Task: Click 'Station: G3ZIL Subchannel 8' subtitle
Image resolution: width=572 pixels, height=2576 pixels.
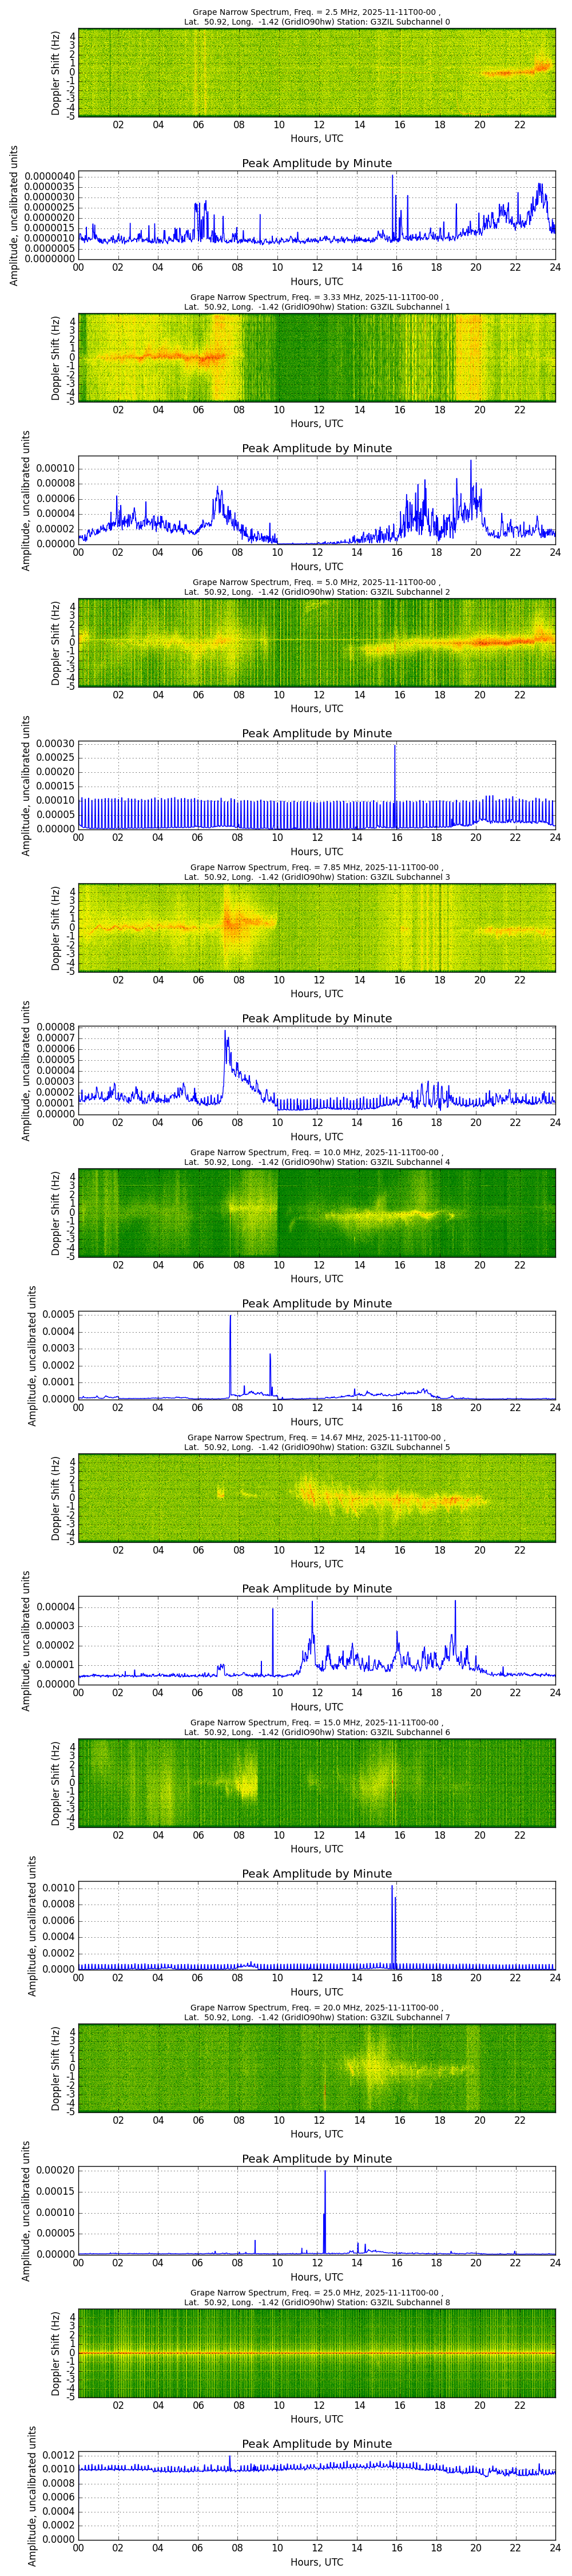Action: pos(393,2302)
